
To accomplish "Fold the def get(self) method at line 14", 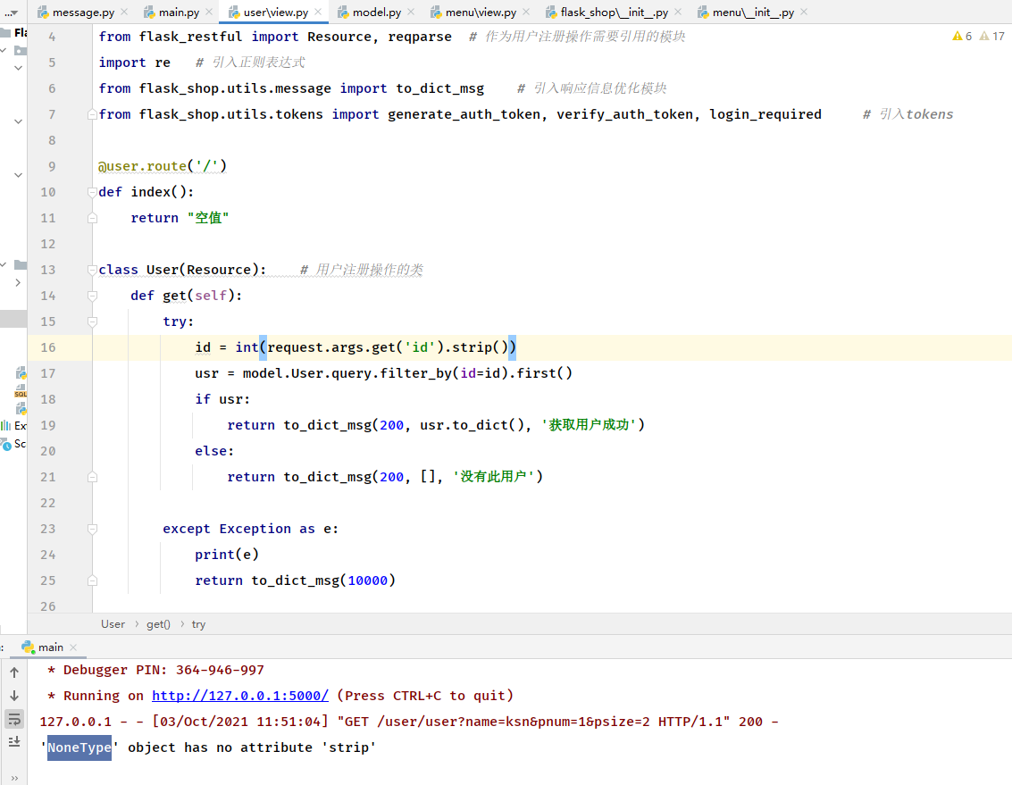I will point(92,296).
